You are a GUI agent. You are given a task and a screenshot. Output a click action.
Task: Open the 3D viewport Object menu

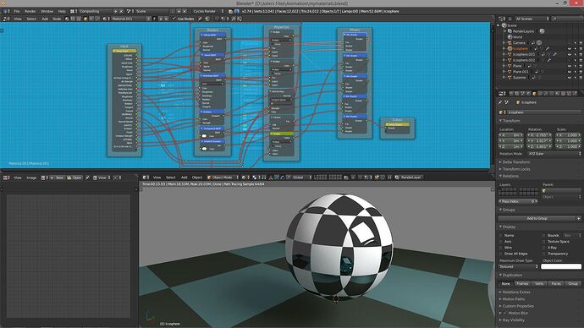(x=197, y=178)
